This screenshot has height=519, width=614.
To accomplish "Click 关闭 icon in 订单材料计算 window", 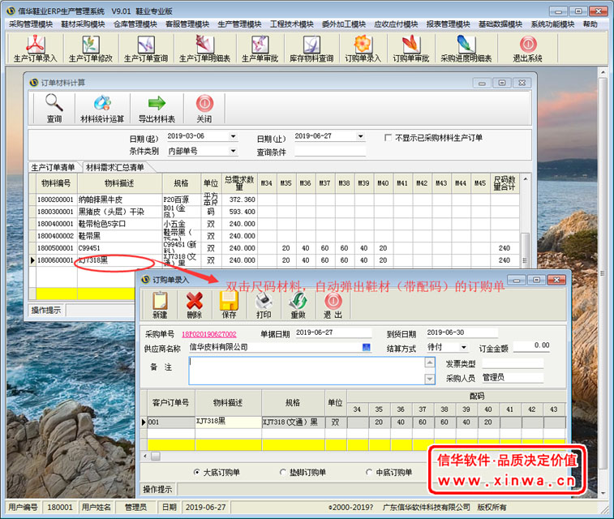I will 204,109.
